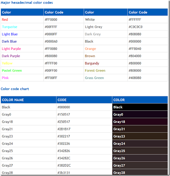Select the Gray18 color swatch

click(x=140, y=122)
